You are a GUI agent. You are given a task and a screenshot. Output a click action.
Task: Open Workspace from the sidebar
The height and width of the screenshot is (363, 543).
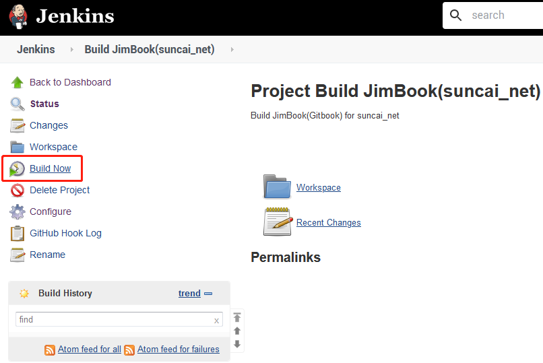pos(54,147)
